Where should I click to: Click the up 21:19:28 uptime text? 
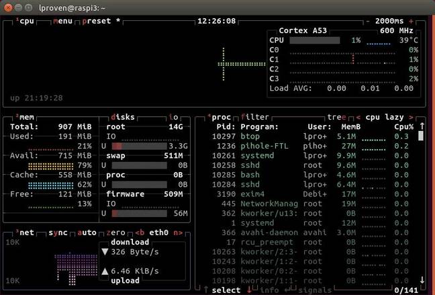tap(36, 98)
